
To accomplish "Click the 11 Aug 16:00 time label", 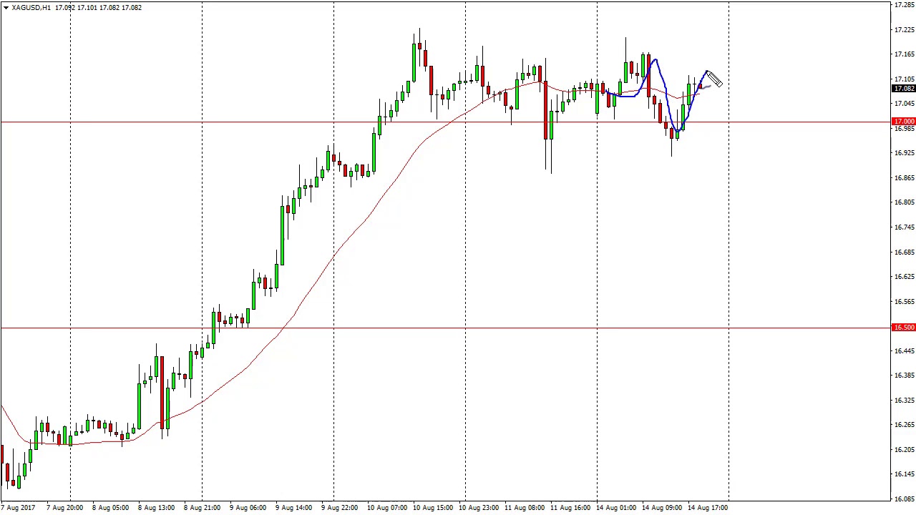I will tap(570, 509).
